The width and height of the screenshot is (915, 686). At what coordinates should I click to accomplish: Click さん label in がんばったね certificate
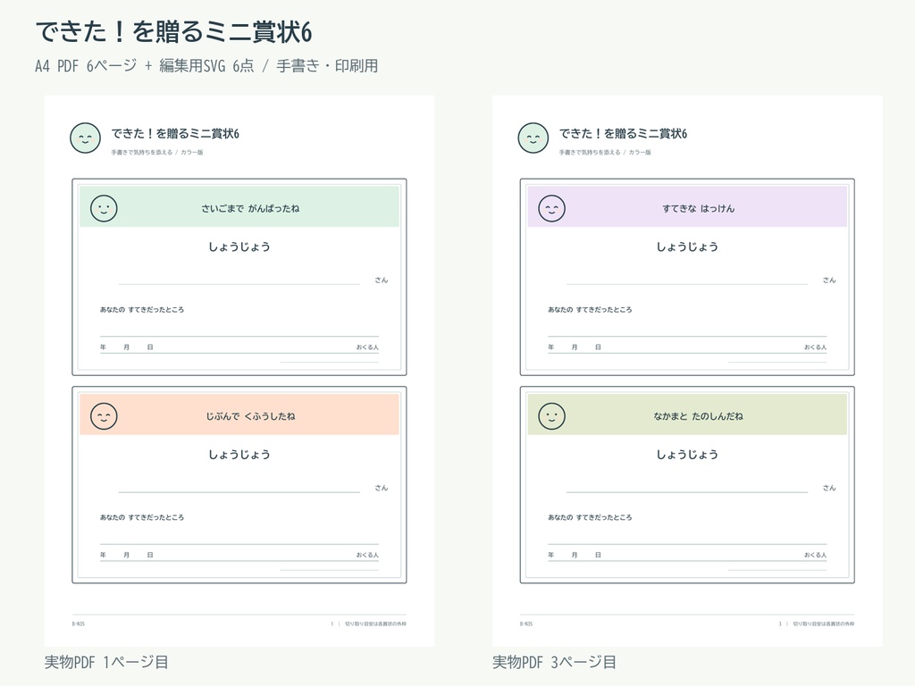[381, 280]
